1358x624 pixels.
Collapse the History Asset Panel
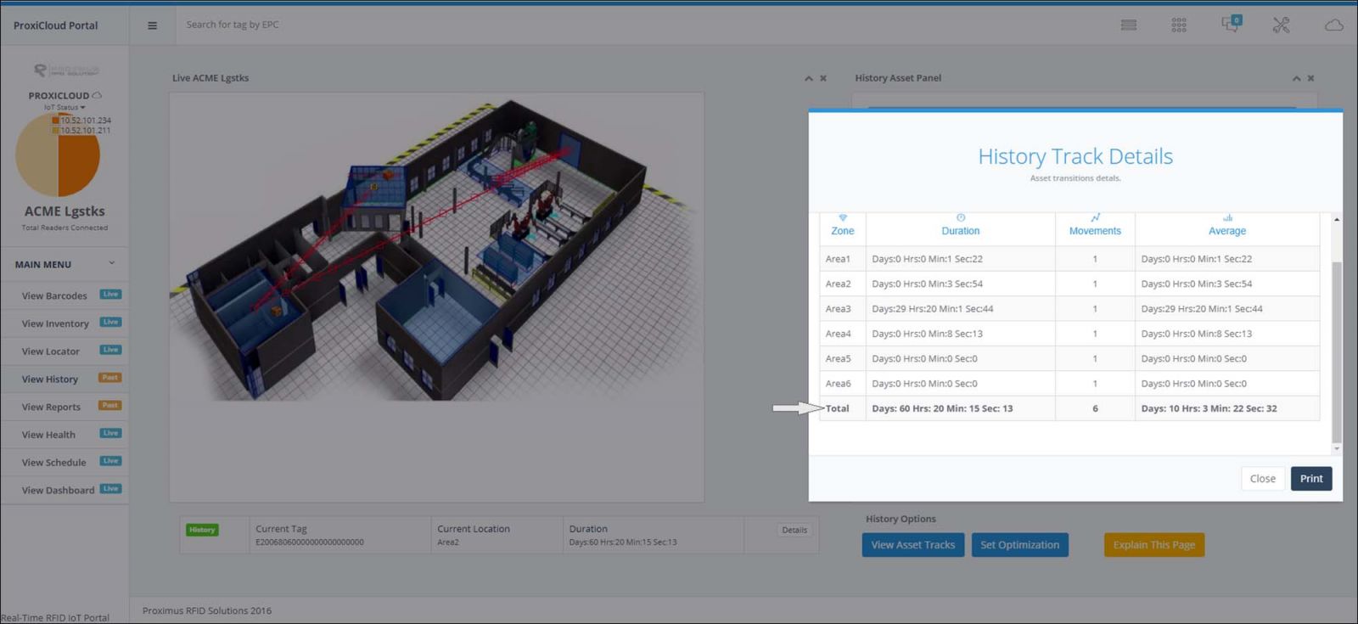pyautogui.click(x=1296, y=78)
